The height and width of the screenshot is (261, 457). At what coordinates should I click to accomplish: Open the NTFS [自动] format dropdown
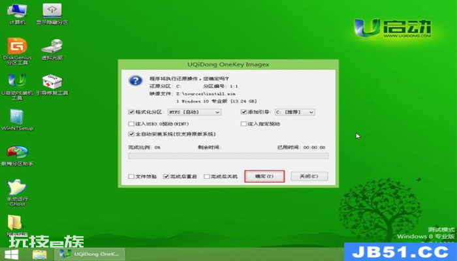[x=195, y=112]
